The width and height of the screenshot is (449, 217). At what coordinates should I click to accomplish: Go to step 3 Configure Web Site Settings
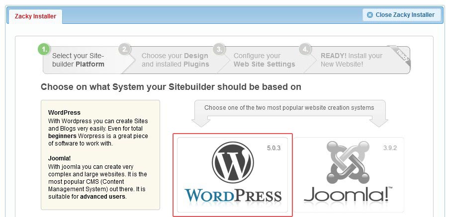click(x=264, y=60)
